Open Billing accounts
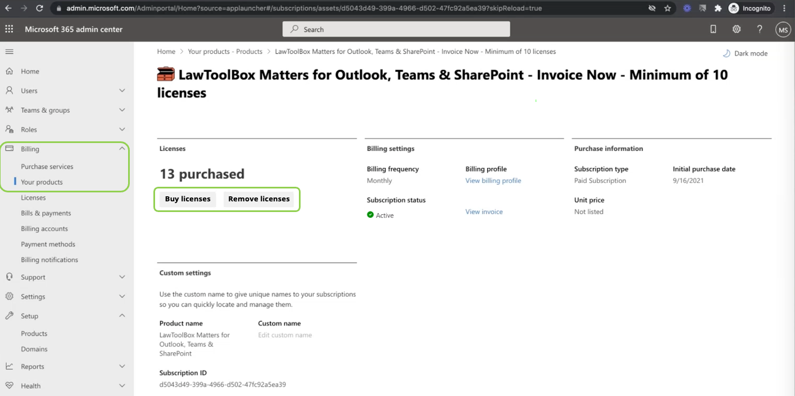Image resolution: width=795 pixels, height=396 pixels. click(x=44, y=229)
